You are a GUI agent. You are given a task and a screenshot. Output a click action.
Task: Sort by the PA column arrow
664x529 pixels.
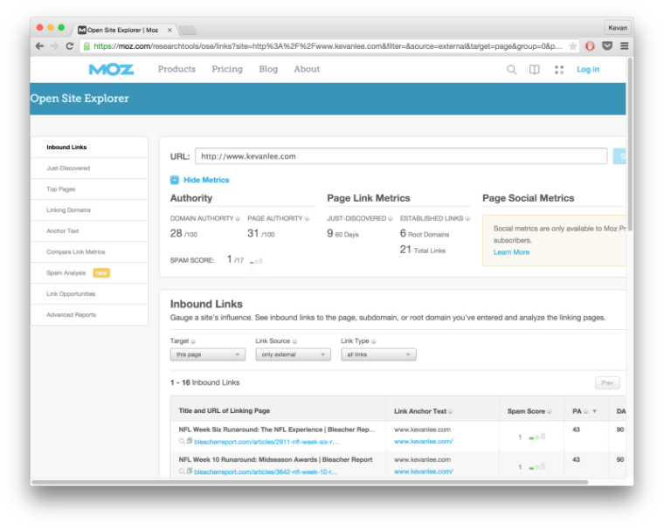coord(595,411)
